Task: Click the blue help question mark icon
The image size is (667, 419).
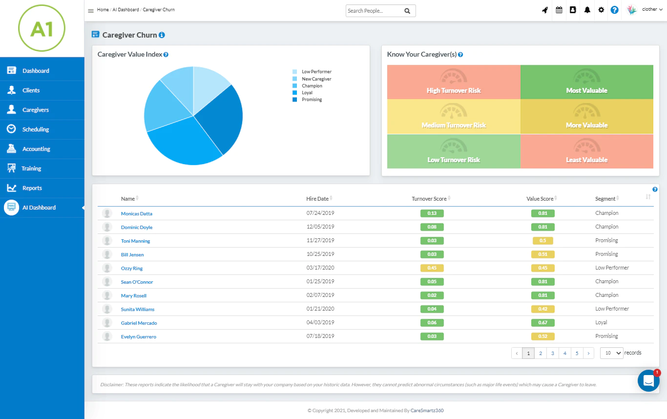Action: pyautogui.click(x=615, y=10)
